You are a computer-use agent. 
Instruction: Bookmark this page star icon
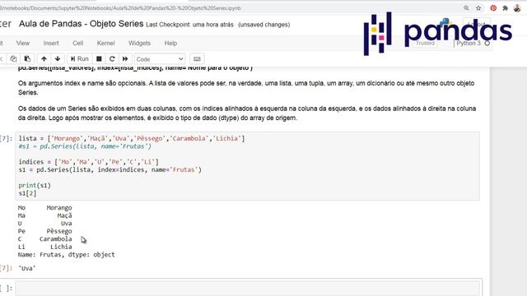[478, 8]
